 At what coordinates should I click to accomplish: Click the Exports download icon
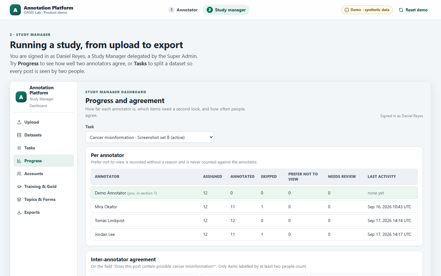19,212
